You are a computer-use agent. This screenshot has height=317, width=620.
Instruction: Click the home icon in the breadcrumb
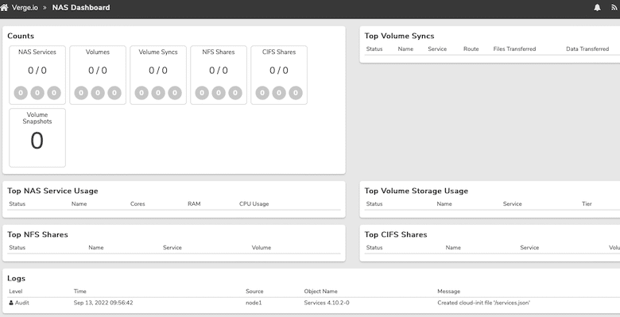pos(4,7)
